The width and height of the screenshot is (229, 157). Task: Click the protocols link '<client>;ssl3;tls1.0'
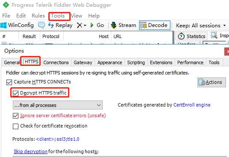coord(58,139)
